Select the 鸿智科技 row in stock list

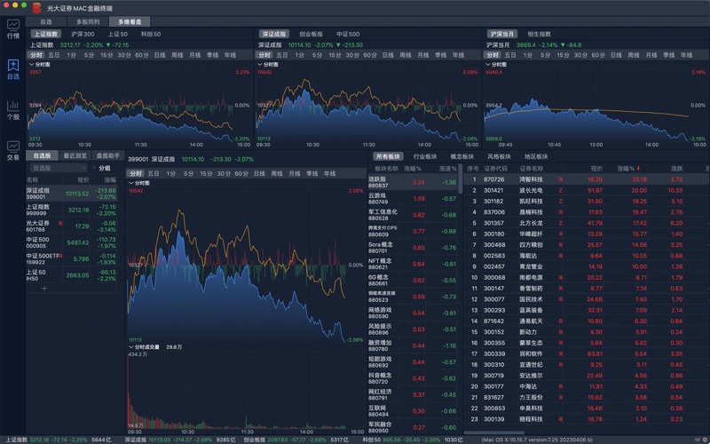pos(531,178)
